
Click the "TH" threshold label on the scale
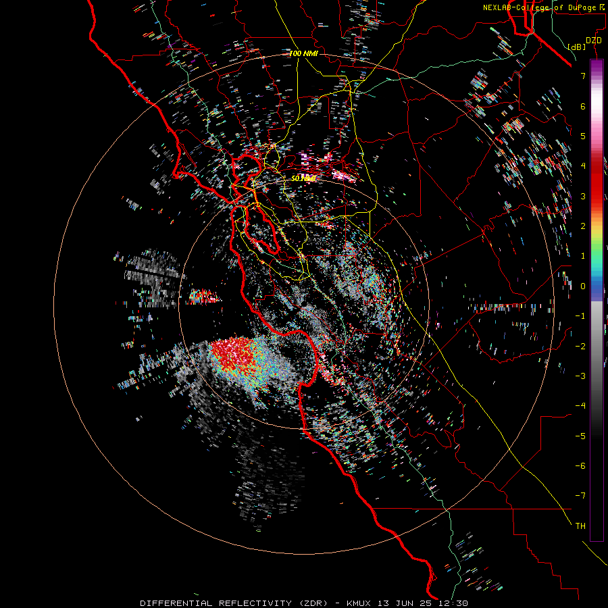click(580, 526)
